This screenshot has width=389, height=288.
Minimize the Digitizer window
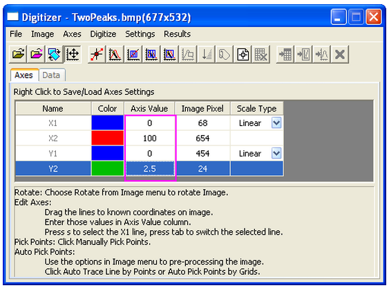pyautogui.click(x=339, y=17)
